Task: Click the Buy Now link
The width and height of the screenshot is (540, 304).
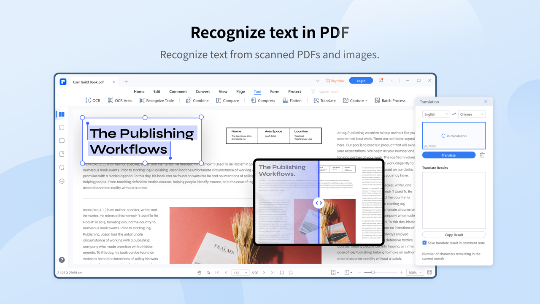Action: pos(335,81)
